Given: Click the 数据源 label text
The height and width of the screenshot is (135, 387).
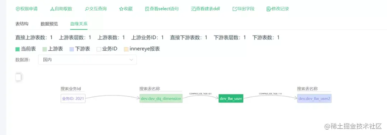Looking at the screenshot, I should (x=23, y=59).
